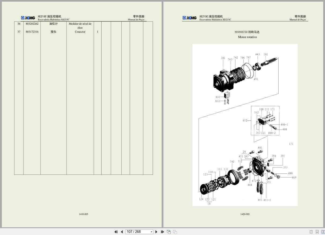The height and width of the screenshot is (235, 325).
Task: Open the page number dropdown arrow
Action: [x=152, y=232]
